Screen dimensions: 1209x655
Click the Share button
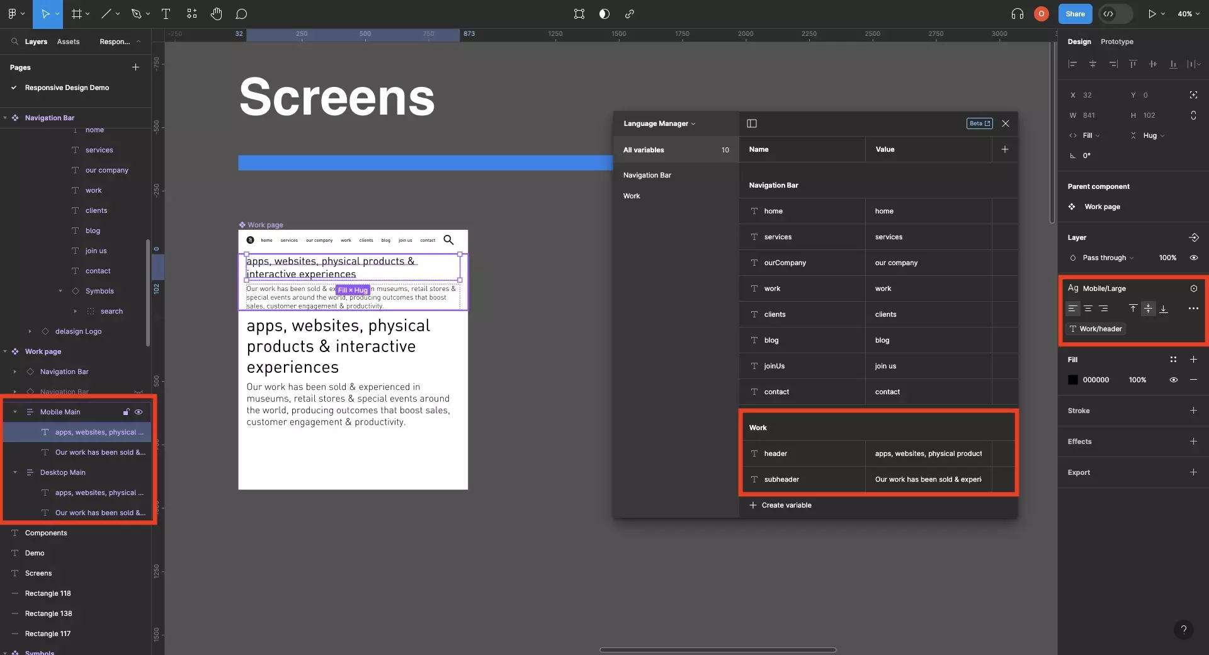[x=1075, y=14]
